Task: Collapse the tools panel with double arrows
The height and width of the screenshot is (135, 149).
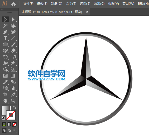Action: coord(3,10)
